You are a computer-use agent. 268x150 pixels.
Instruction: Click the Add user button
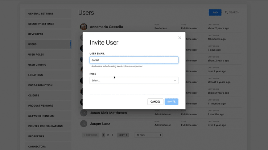pos(215,12)
